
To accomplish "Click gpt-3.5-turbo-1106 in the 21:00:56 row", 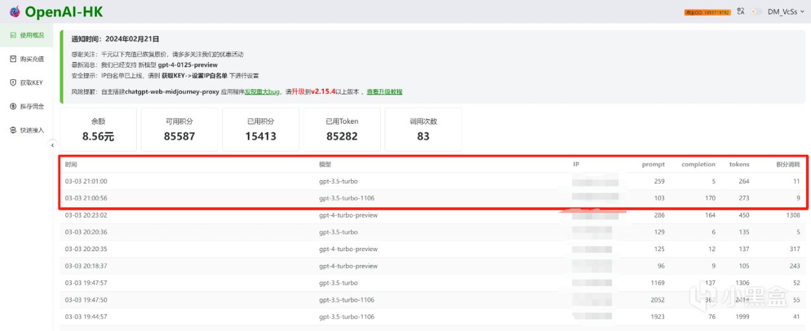I will coord(347,198).
